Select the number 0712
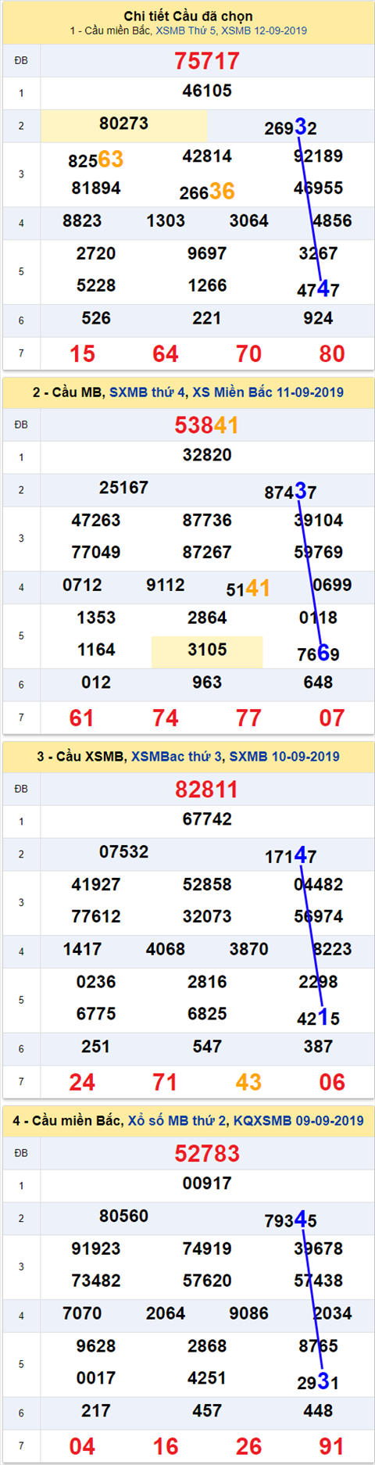375x1465 pixels. click(82, 586)
